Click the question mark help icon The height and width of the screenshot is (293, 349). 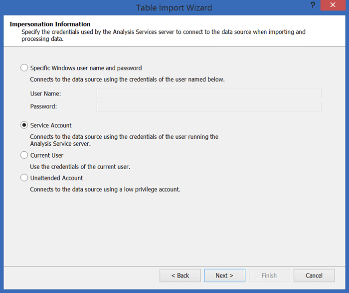(313, 5)
